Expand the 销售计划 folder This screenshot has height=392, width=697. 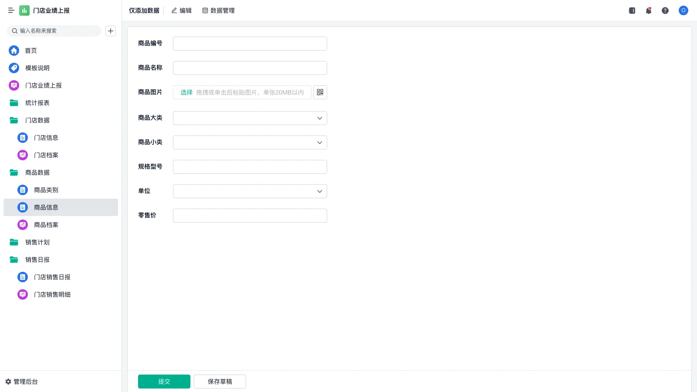[14, 242]
